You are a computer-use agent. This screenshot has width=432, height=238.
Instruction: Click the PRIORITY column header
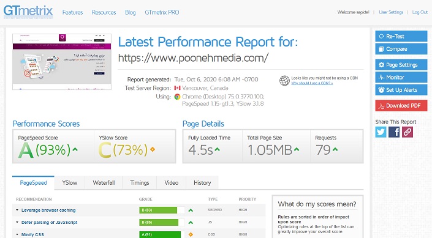pyautogui.click(x=248, y=199)
